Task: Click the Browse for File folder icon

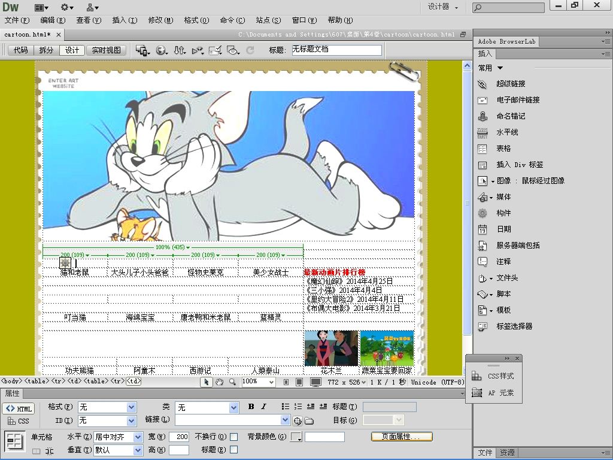Action: pyautogui.click(x=309, y=421)
